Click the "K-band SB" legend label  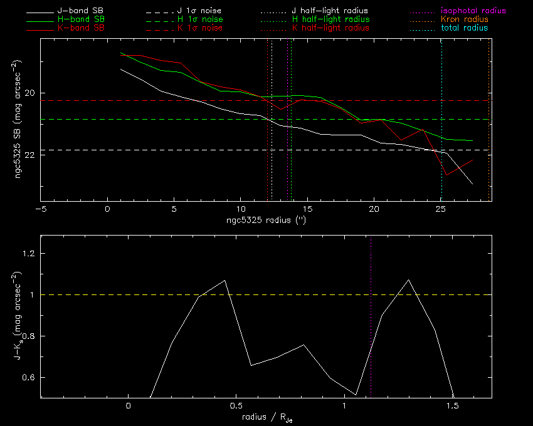81,28
